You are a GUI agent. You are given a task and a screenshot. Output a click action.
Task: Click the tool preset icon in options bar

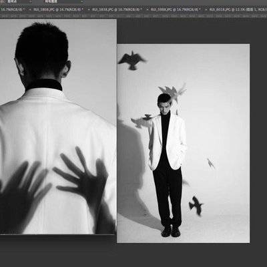3,1
